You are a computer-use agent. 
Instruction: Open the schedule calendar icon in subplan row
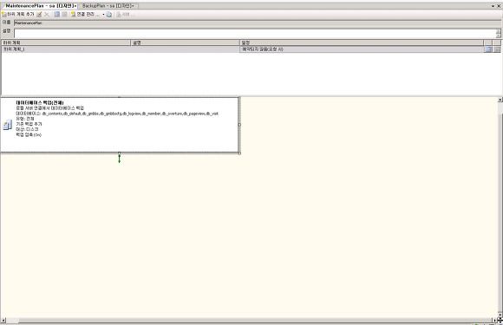[x=488, y=49]
